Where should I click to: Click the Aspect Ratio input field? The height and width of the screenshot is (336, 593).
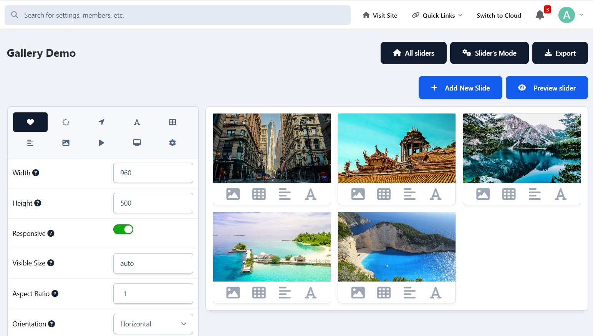pyautogui.click(x=153, y=293)
